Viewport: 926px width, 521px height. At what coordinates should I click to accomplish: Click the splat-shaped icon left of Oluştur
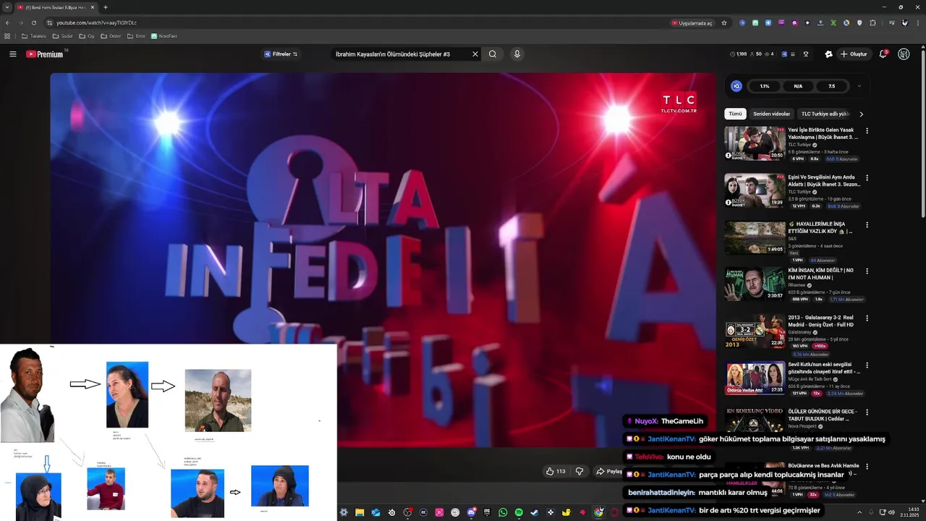pos(828,54)
